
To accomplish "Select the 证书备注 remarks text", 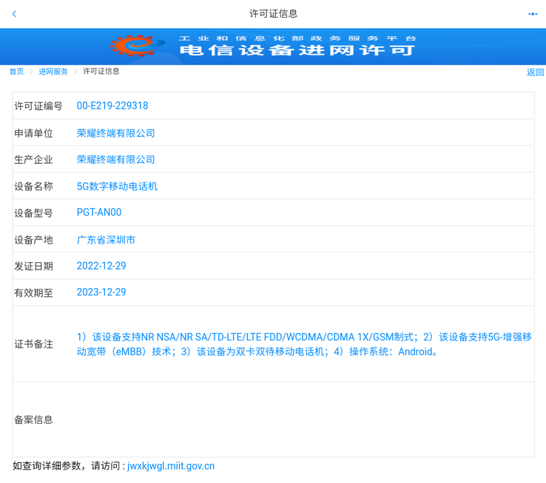I will coord(303,344).
